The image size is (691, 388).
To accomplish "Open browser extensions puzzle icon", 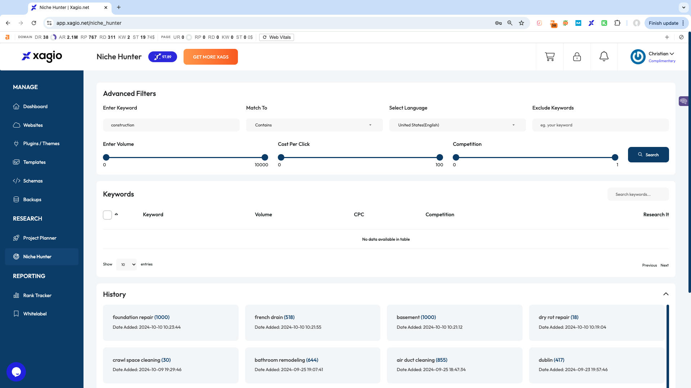I will (x=617, y=23).
